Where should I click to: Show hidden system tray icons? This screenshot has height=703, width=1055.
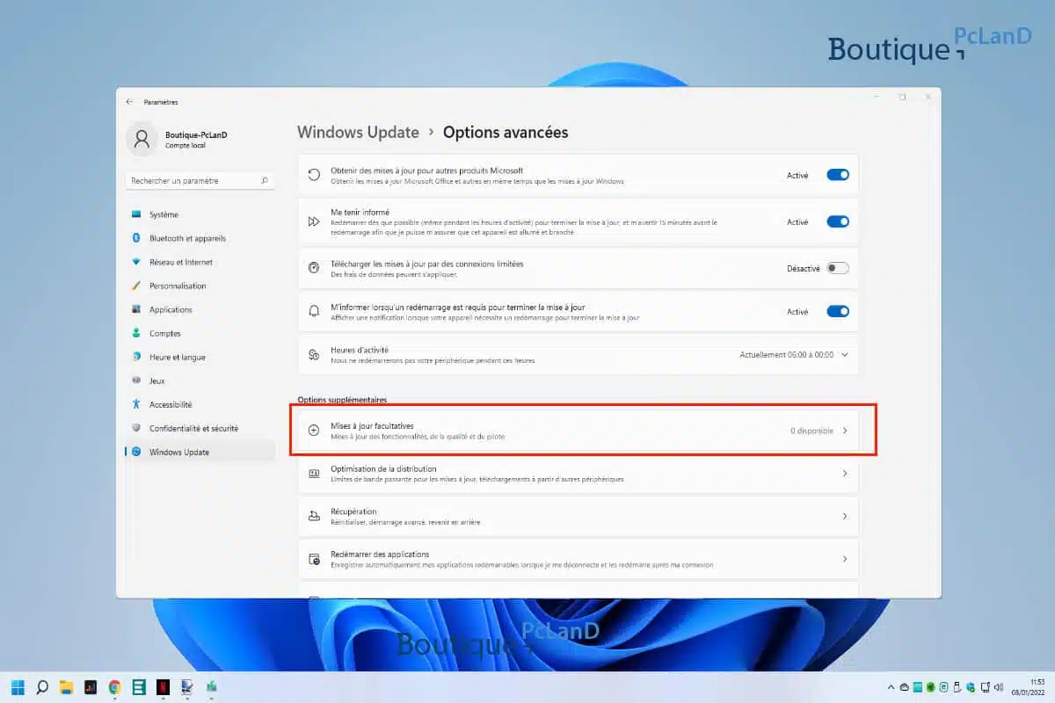pyautogui.click(x=892, y=687)
